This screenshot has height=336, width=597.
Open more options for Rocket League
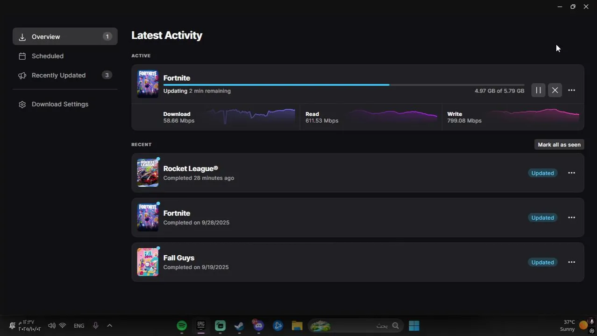click(x=571, y=173)
